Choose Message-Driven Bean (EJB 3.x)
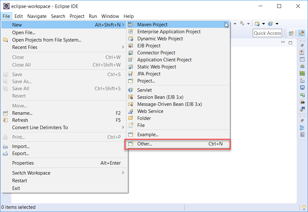Viewport: 308px width, 212px height. pyautogui.click(x=178, y=104)
